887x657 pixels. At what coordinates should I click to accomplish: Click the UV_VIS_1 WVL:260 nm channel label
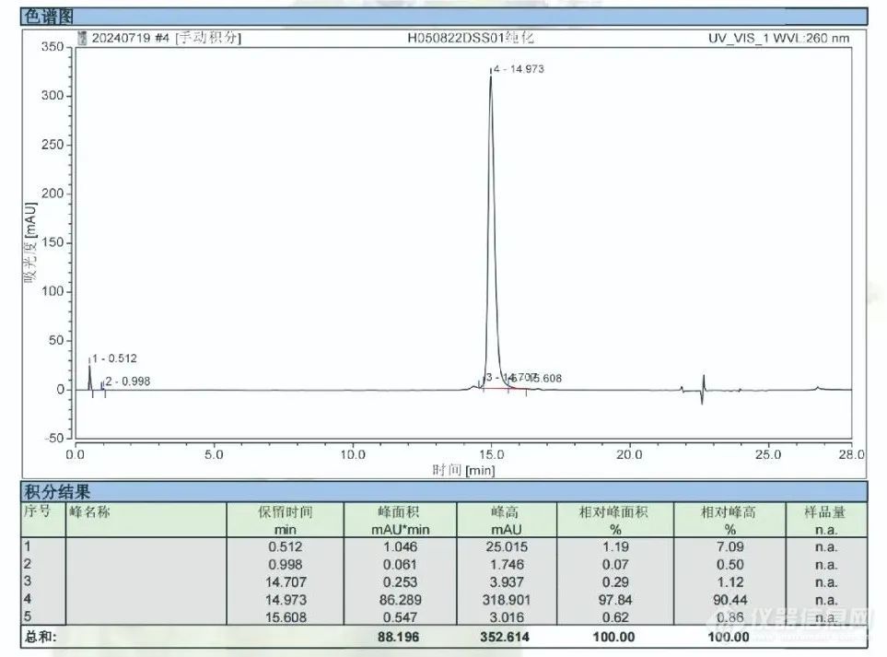coord(777,39)
